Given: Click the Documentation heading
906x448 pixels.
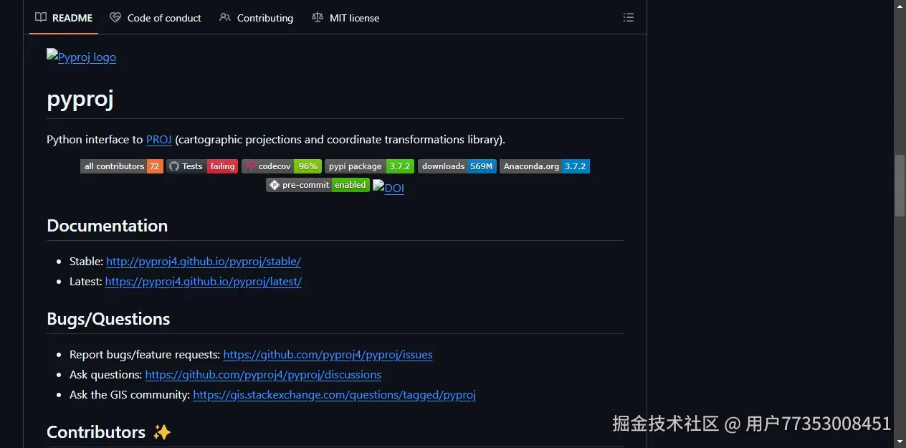Looking at the screenshot, I should point(108,226).
